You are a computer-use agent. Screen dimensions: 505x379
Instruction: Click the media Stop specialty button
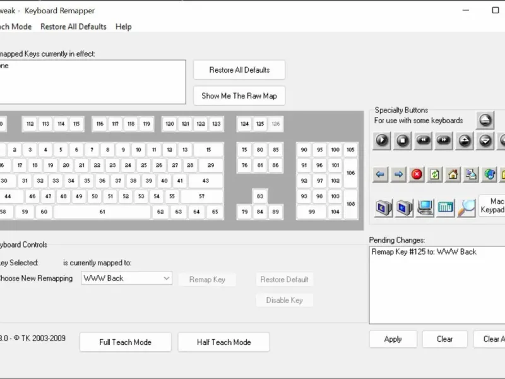coord(402,140)
